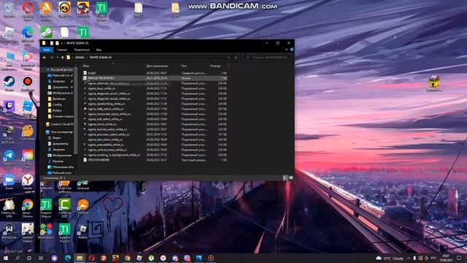Open Avast desktop shortcut
This screenshot has width=467, height=263.
(46, 10)
